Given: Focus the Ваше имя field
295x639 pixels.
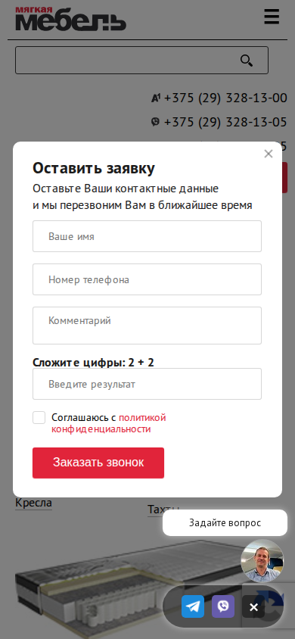Looking at the screenshot, I should coord(147,236).
